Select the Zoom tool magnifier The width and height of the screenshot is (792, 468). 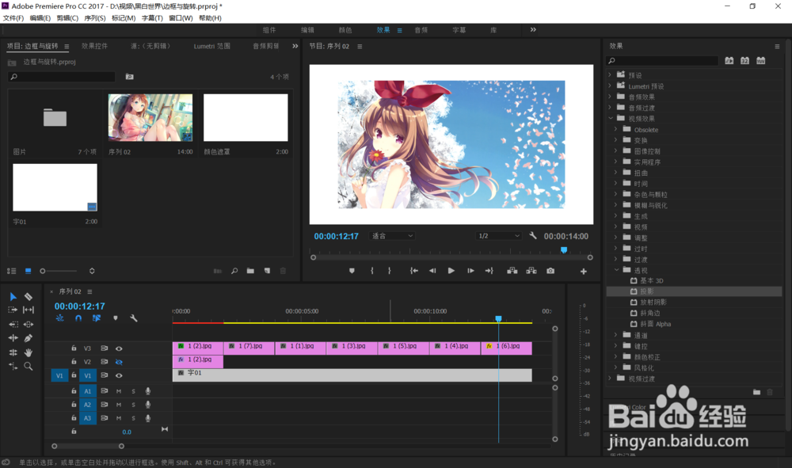(x=29, y=366)
